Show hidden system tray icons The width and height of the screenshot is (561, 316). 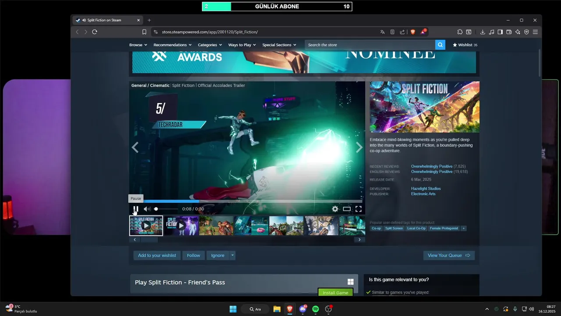click(486, 309)
